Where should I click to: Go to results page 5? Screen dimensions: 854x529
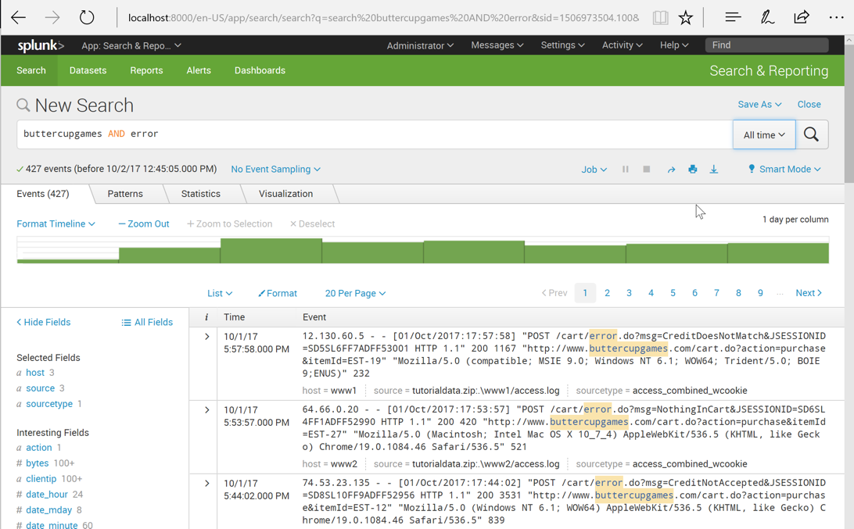click(673, 293)
